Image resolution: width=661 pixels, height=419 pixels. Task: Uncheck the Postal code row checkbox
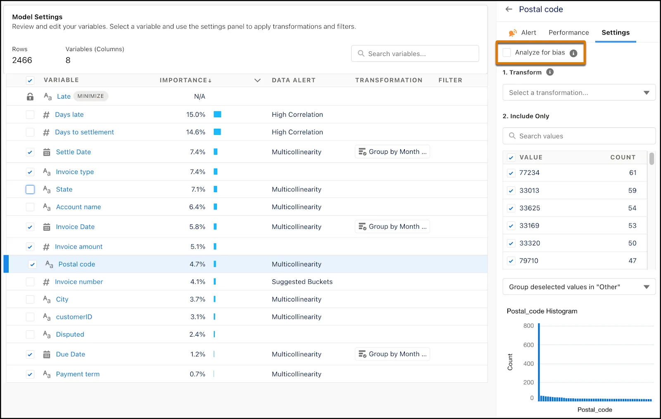click(x=33, y=264)
